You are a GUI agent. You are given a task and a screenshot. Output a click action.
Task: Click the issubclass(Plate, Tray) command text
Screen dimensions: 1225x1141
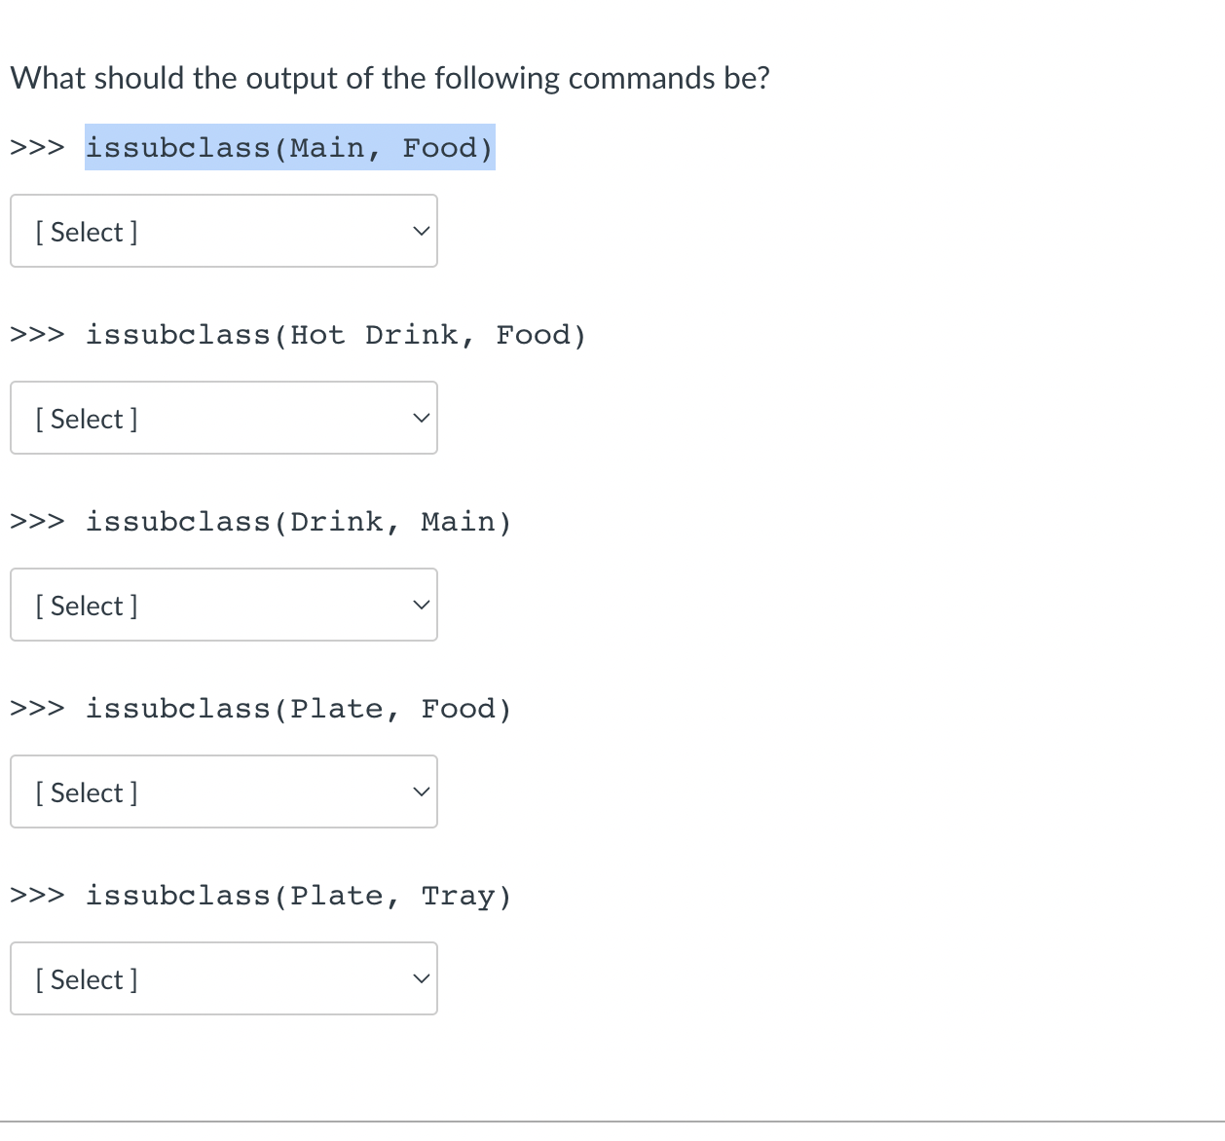pyautogui.click(x=299, y=895)
